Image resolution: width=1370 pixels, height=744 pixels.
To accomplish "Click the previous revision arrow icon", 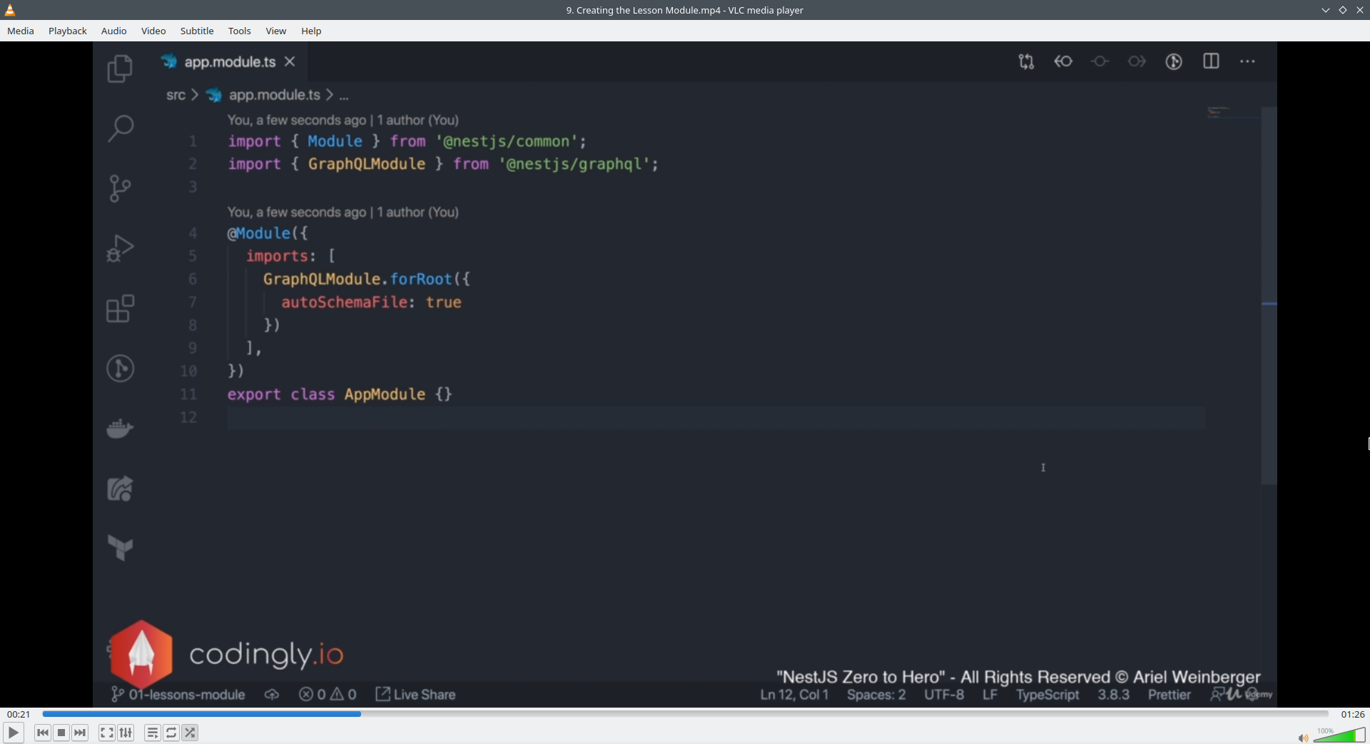I will 1063,61.
